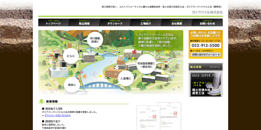This screenshot has width=261, height=130.
Task: Click the phone number 052-913-5500
Action: coord(206,46)
